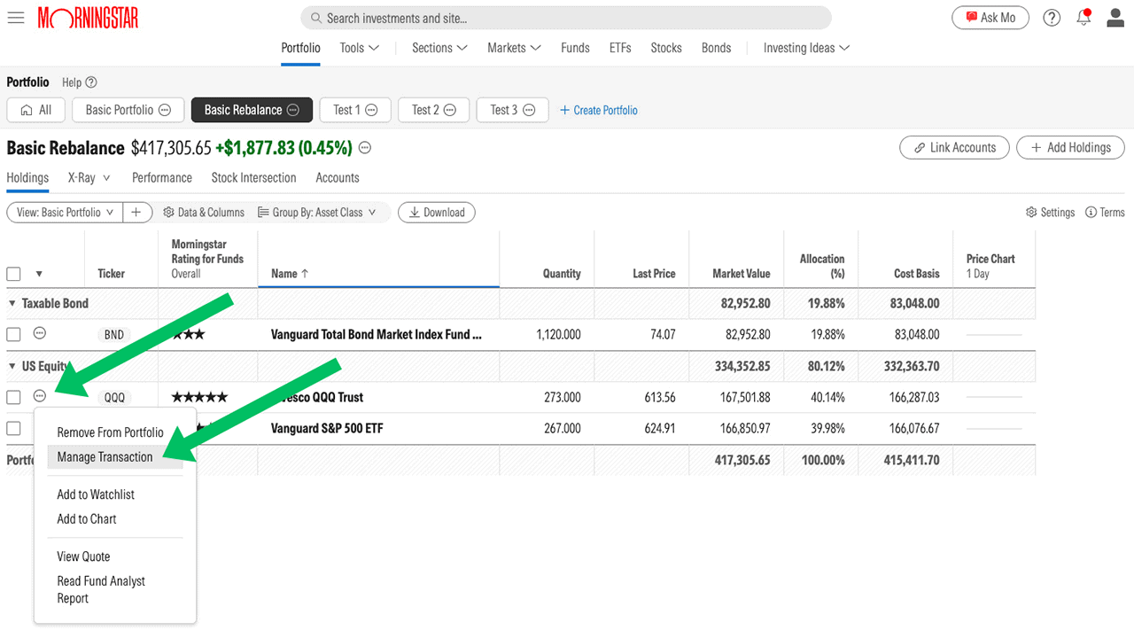Open Data & Columns settings
This screenshot has height=638, width=1134.
[x=204, y=212]
